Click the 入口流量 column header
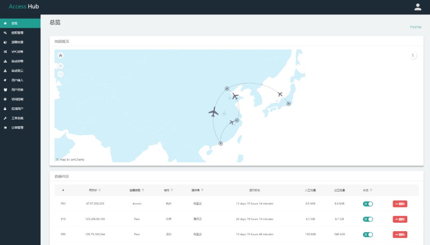This screenshot has width=430, height=245. tap(310, 190)
